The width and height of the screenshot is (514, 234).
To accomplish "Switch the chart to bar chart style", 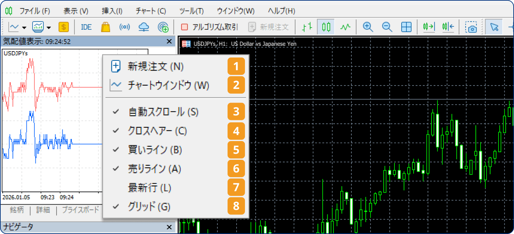I will point(307,27).
